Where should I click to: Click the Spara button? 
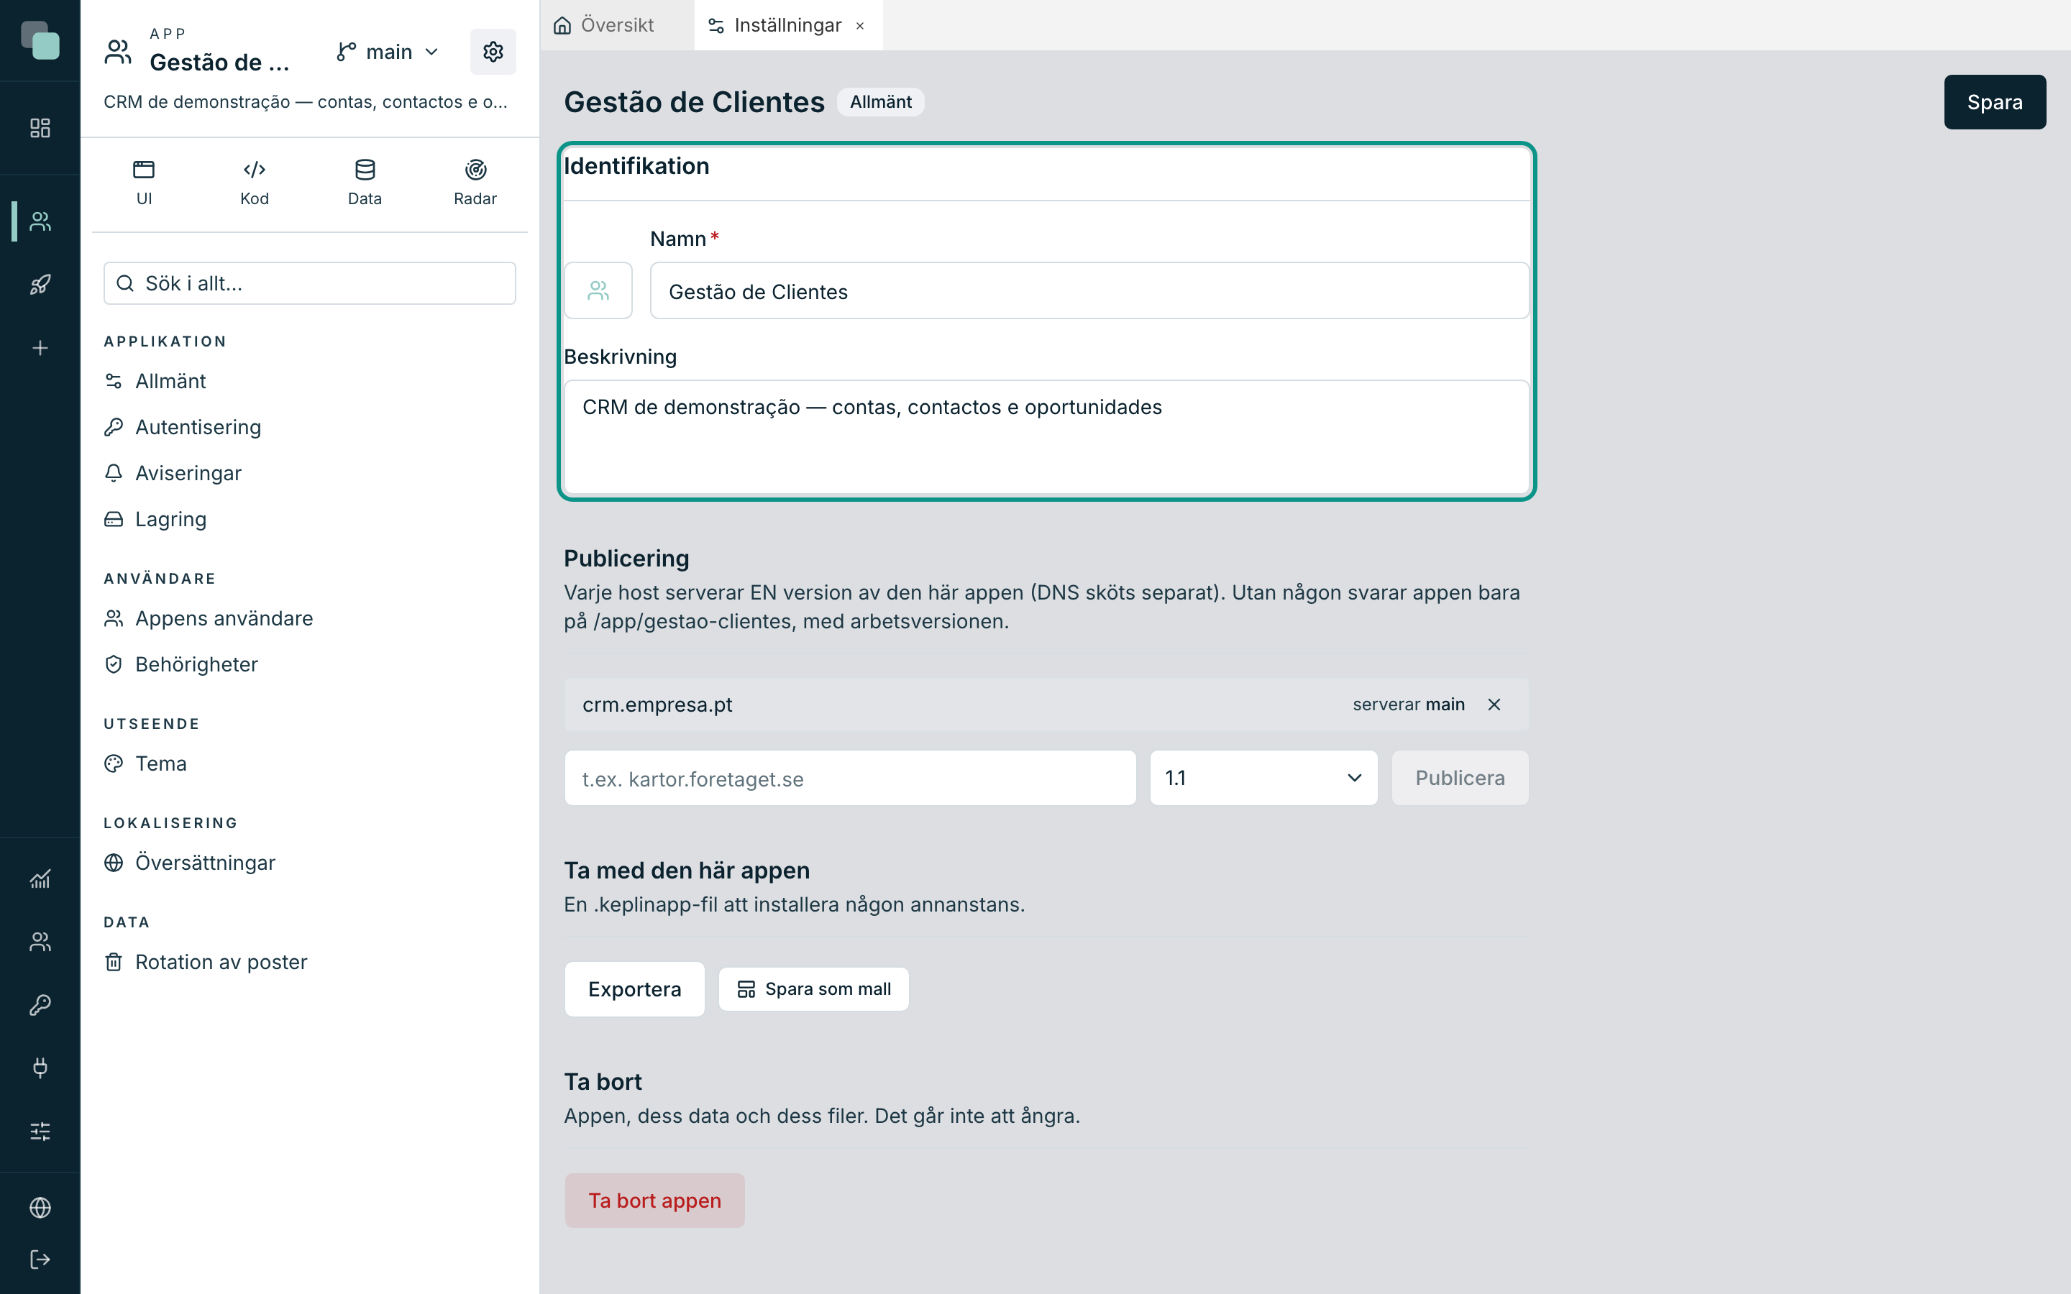click(x=1994, y=102)
